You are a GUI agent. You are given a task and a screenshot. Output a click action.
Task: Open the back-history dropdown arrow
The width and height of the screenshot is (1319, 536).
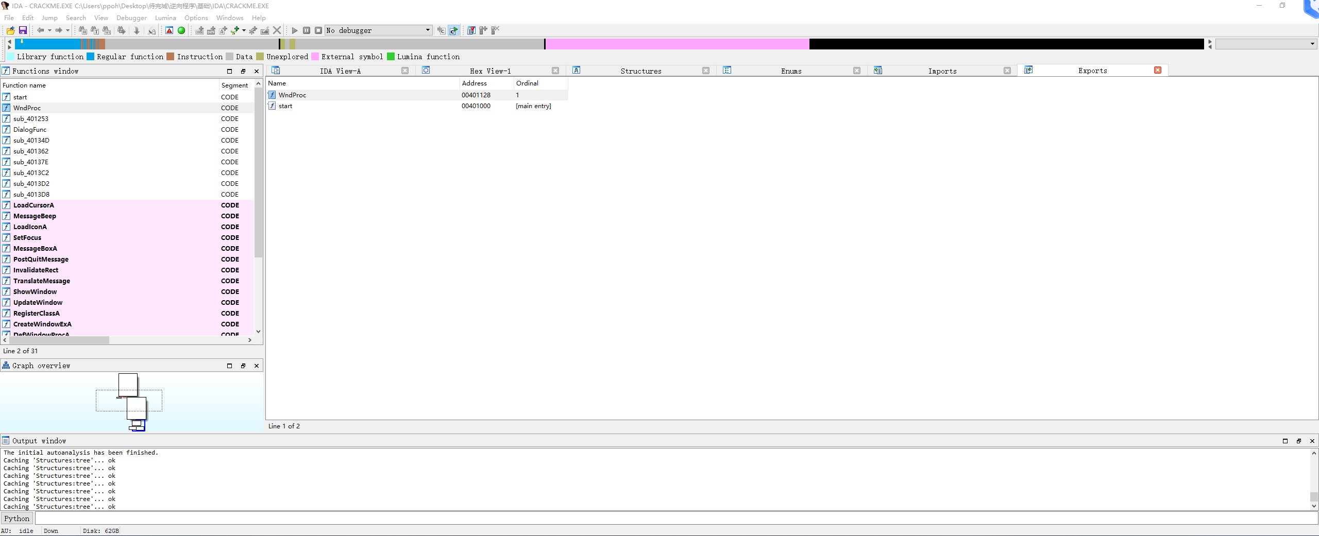pyautogui.click(x=49, y=30)
